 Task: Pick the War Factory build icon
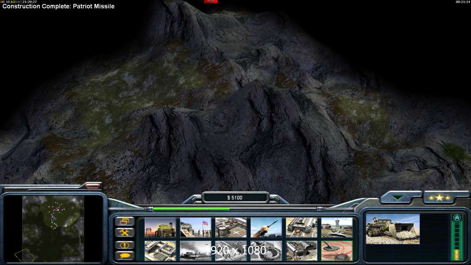[x=301, y=227]
